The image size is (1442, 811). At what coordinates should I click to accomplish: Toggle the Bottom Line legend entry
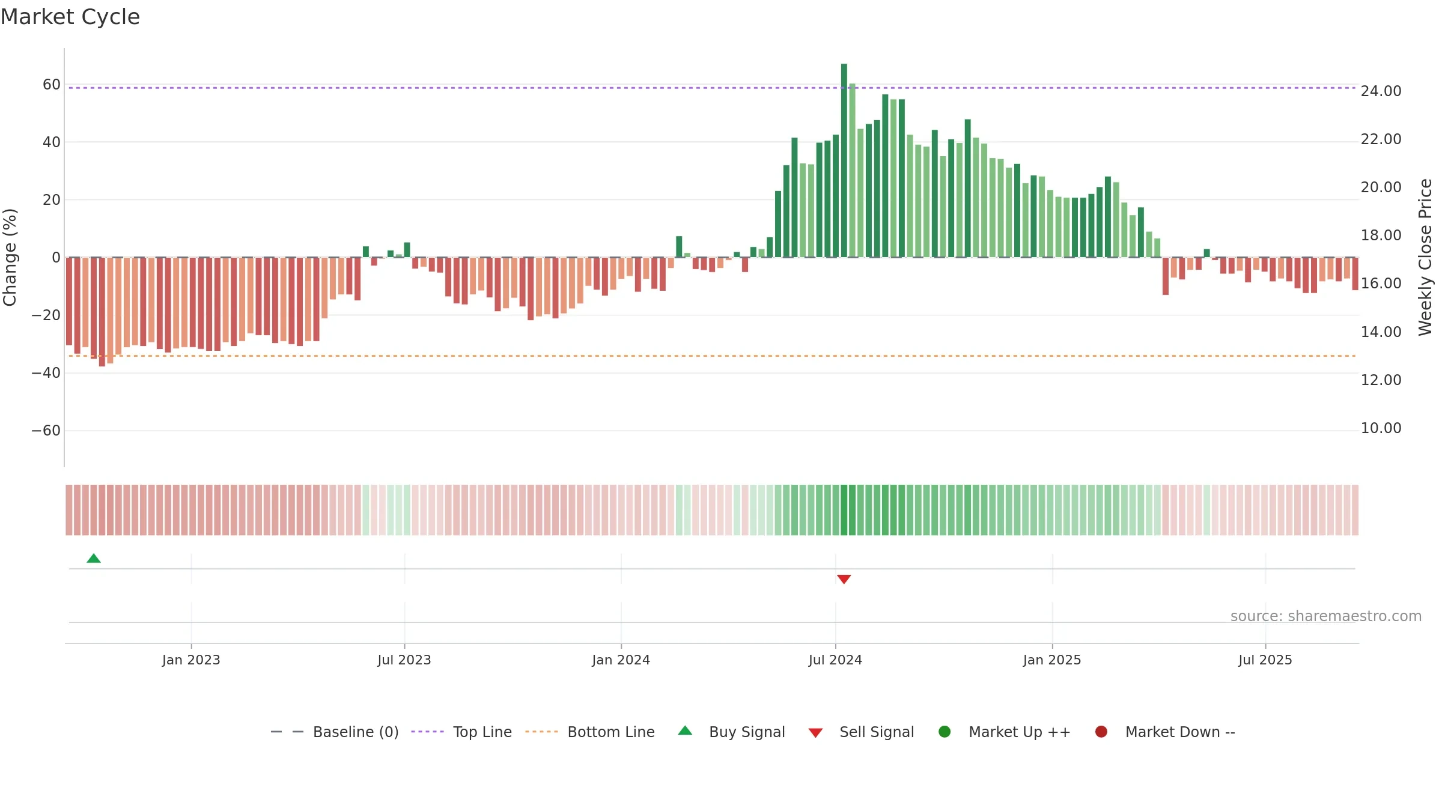click(x=590, y=732)
